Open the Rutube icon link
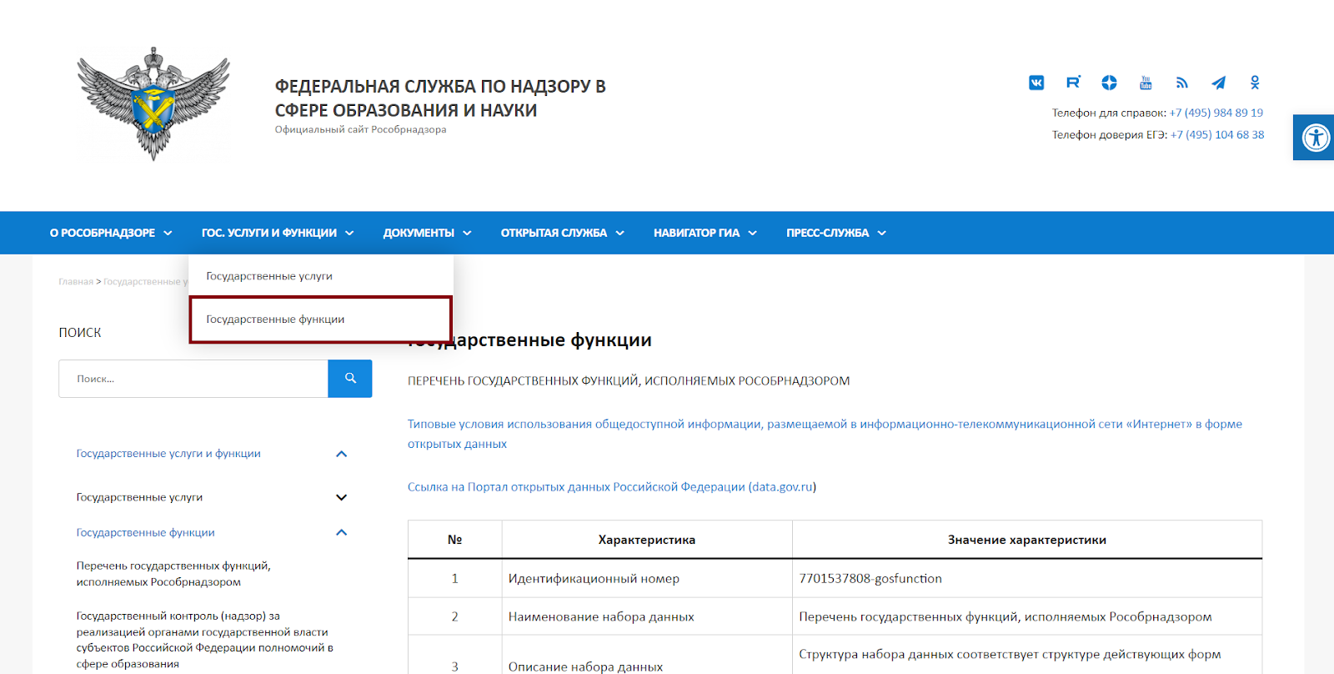This screenshot has width=1334, height=674. tap(1073, 83)
